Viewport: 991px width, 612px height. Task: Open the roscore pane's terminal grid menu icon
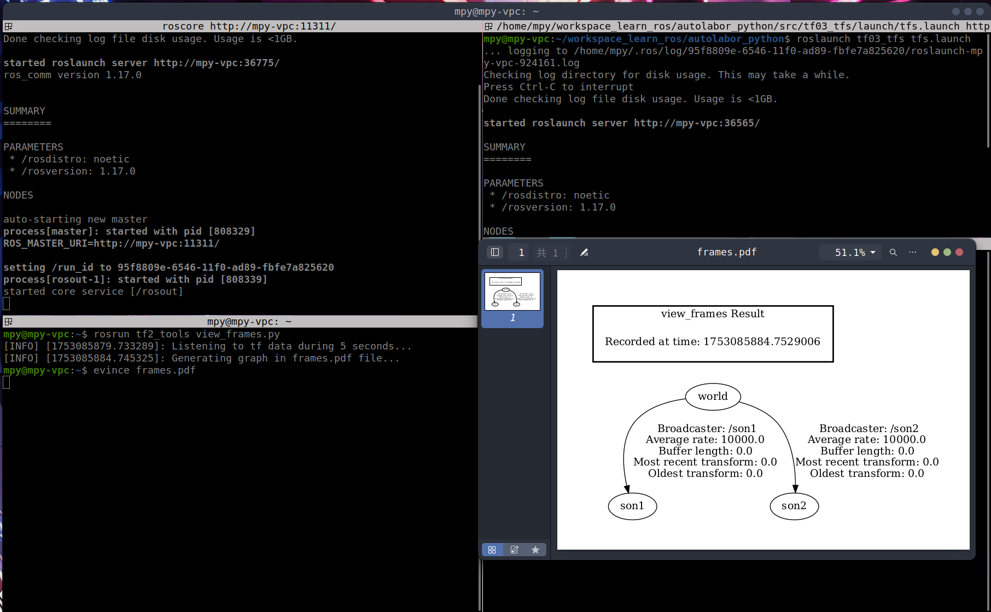pyautogui.click(x=8, y=26)
